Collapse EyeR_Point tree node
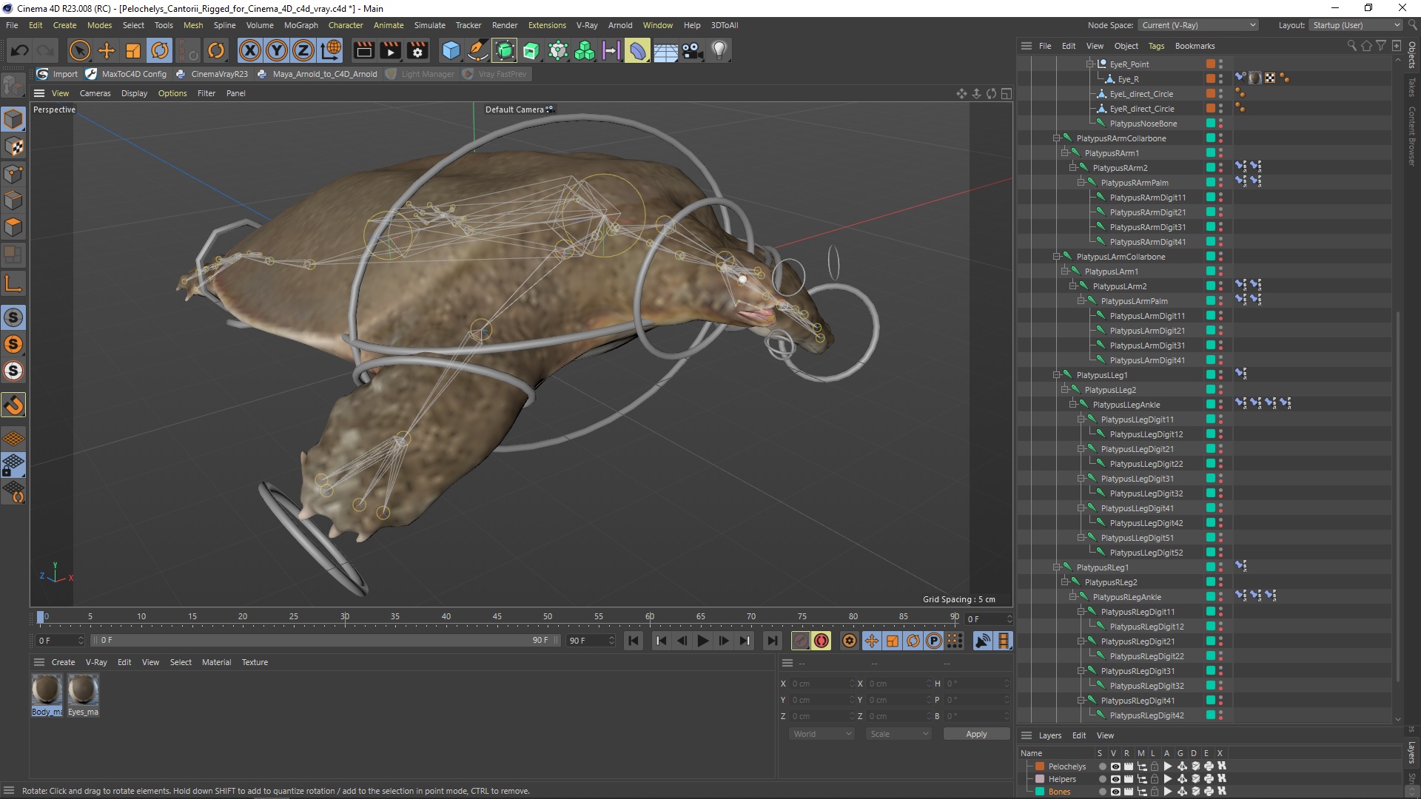 pos(1089,64)
